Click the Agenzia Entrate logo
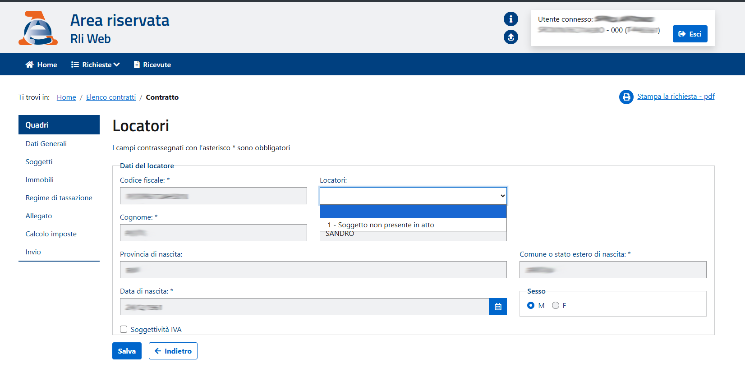The width and height of the screenshot is (745, 368). point(38,28)
